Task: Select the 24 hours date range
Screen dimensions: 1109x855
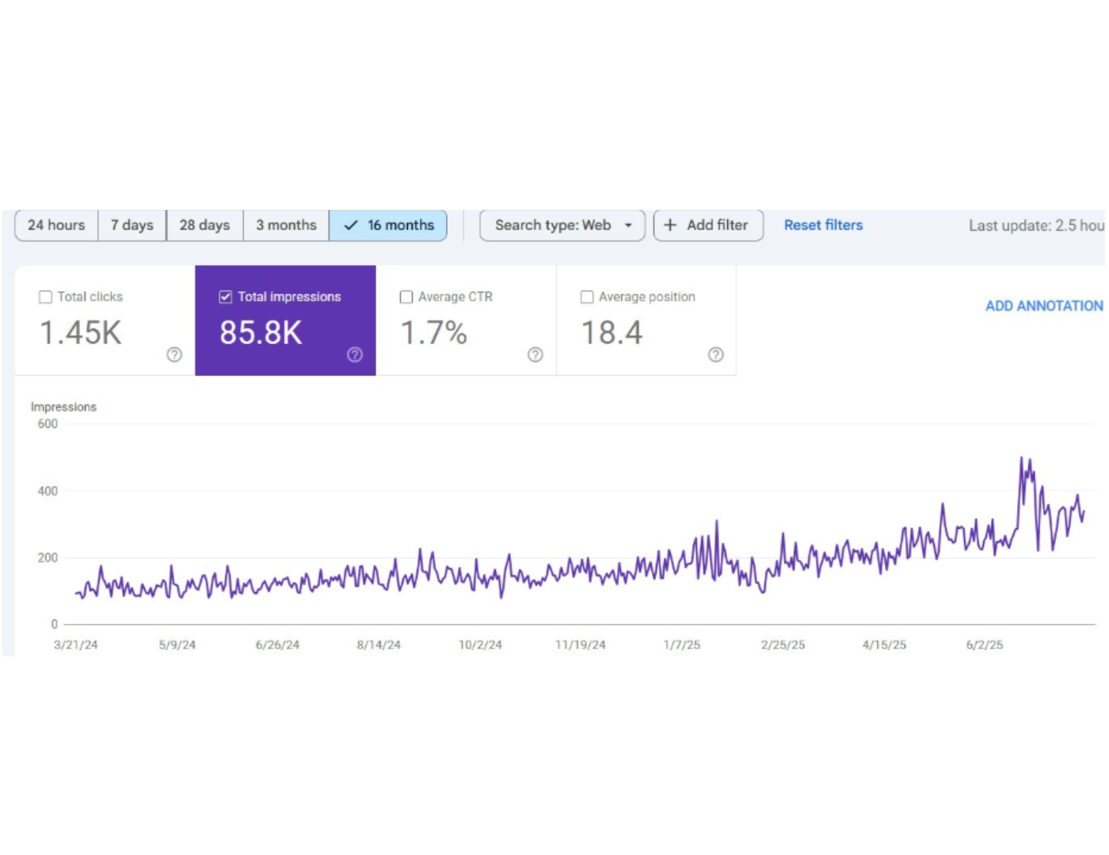Action: [x=56, y=225]
